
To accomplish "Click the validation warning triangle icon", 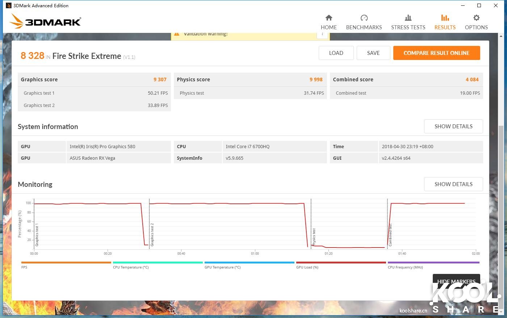I will coord(177,34).
